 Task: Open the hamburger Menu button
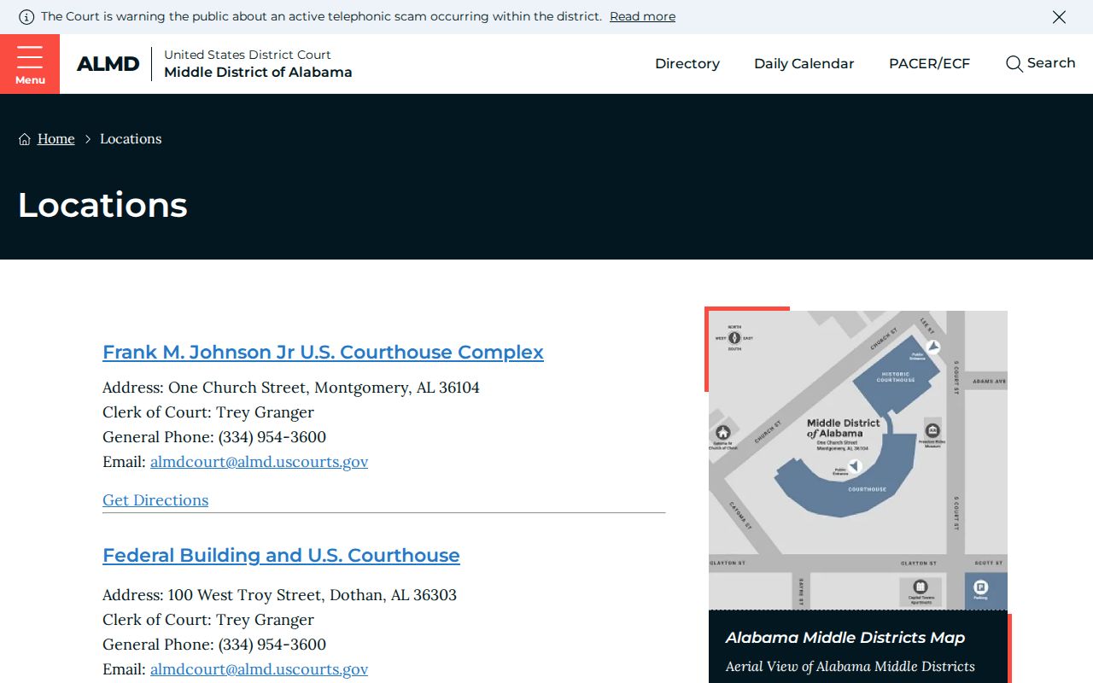(30, 64)
